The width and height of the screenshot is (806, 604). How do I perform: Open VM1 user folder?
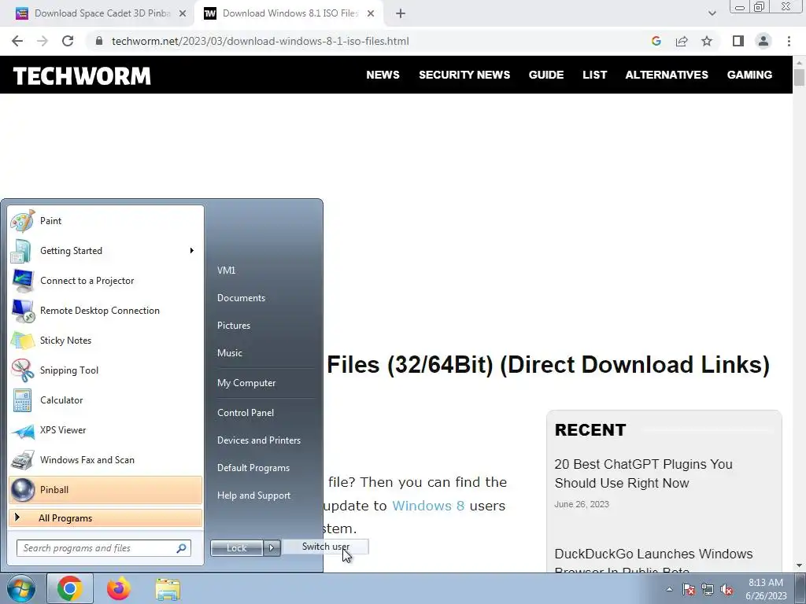pos(226,271)
